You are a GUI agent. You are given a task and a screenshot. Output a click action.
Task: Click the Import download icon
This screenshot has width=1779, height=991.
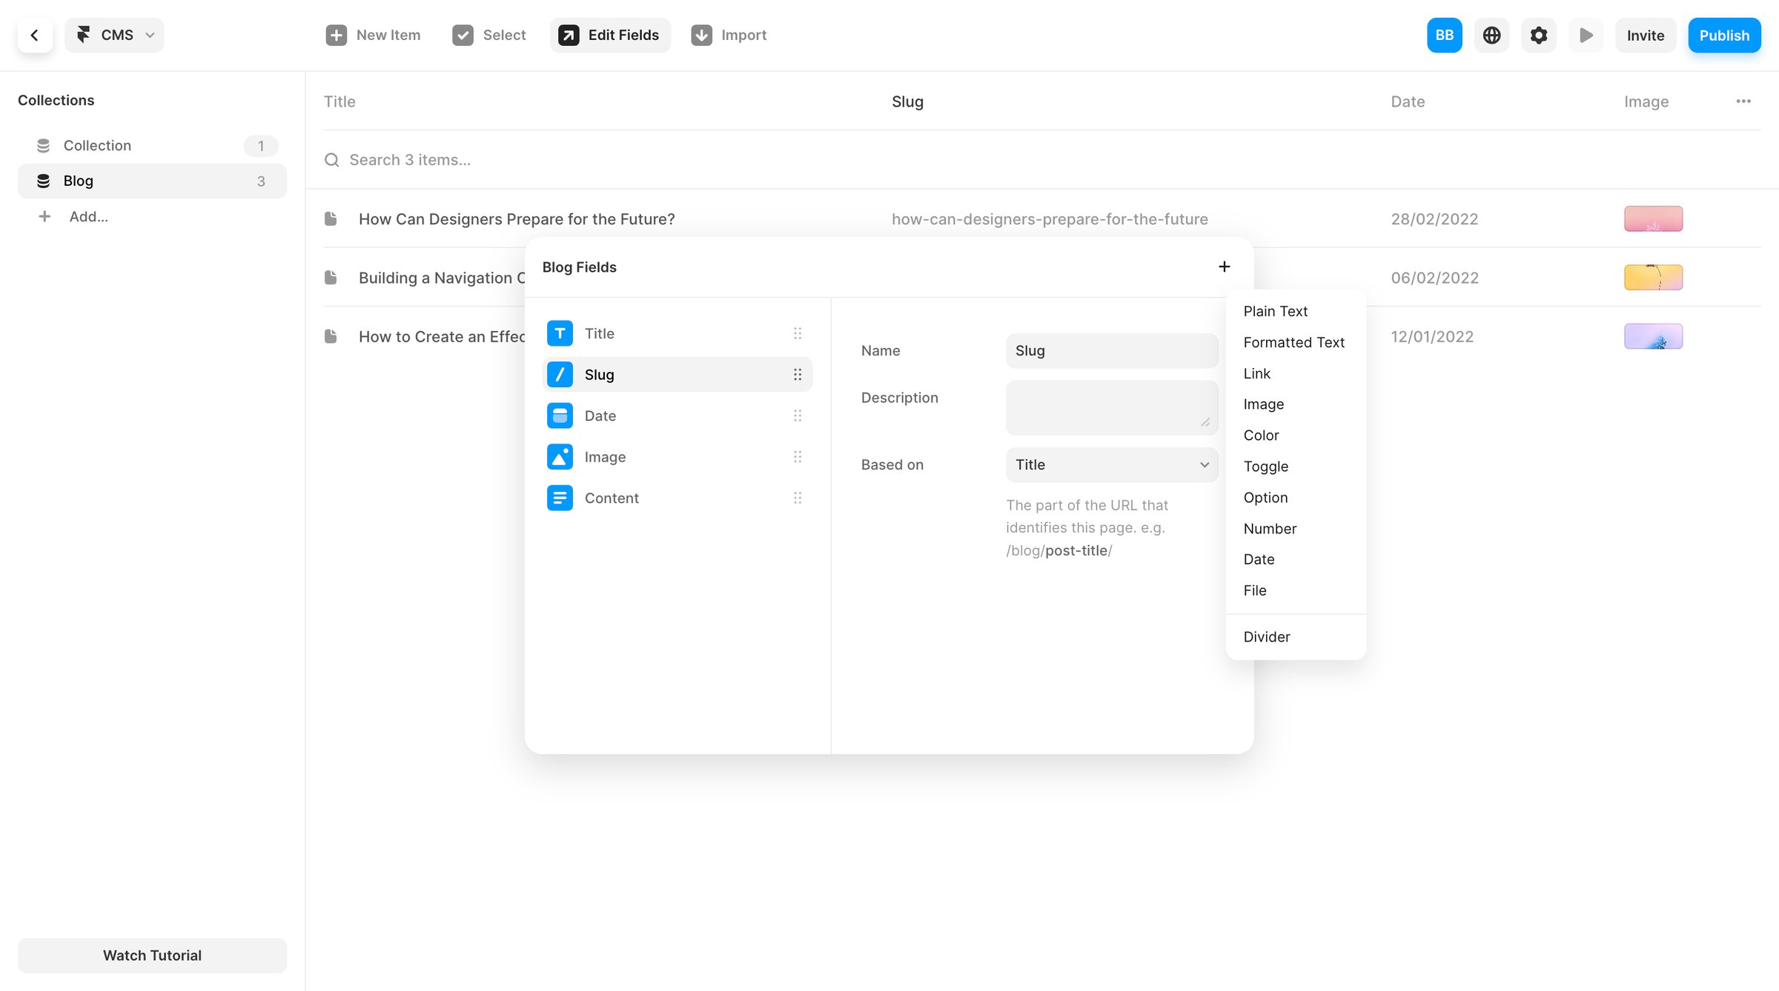coord(701,35)
